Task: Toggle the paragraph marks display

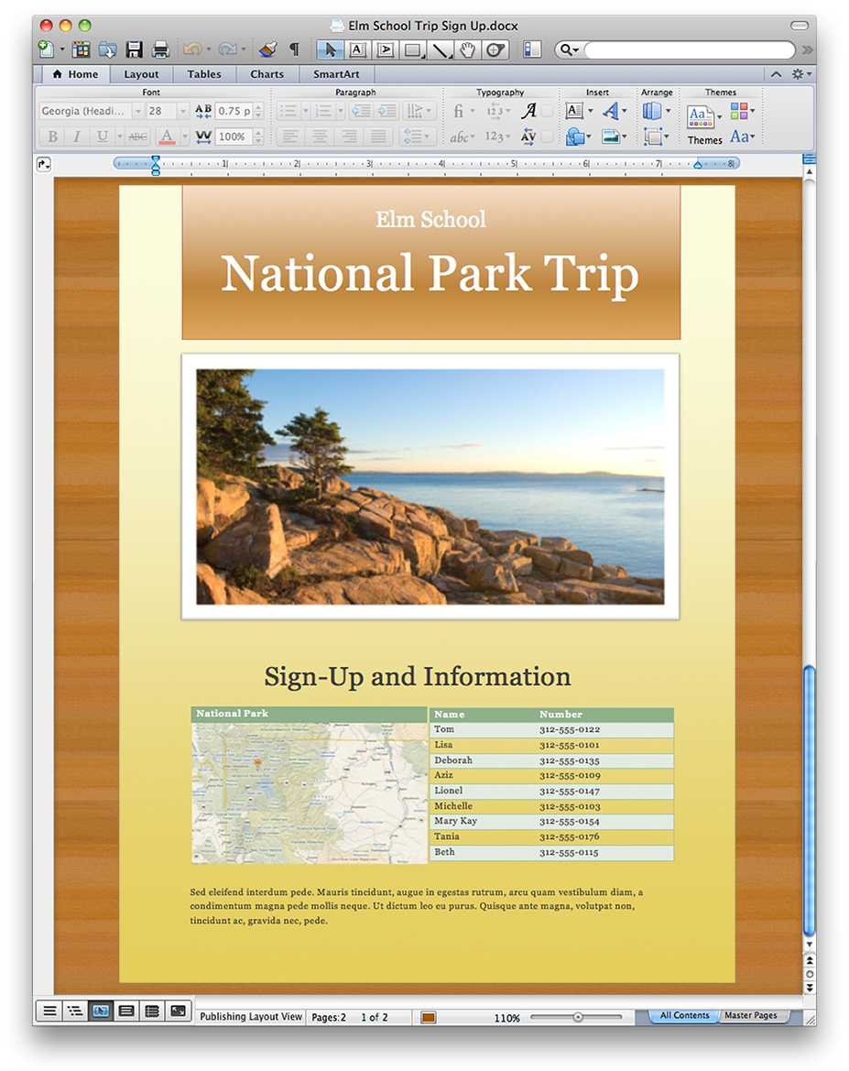Action: 294,49
